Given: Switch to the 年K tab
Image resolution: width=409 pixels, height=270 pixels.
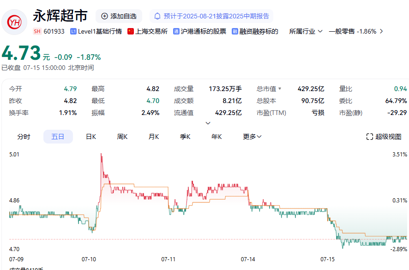Looking at the screenshot, I should 217,137.
